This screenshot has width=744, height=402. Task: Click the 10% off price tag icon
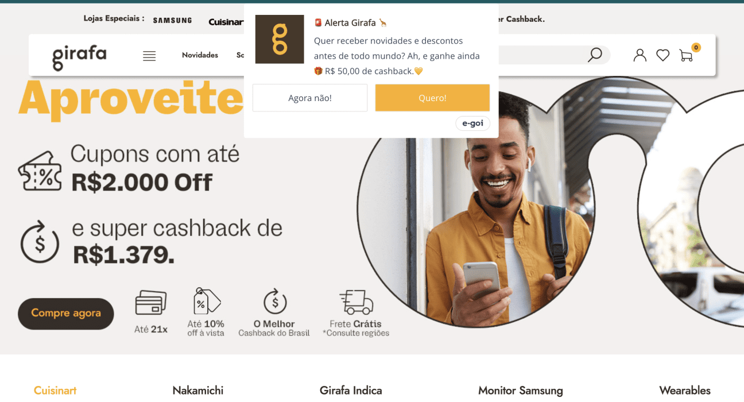[207, 301]
